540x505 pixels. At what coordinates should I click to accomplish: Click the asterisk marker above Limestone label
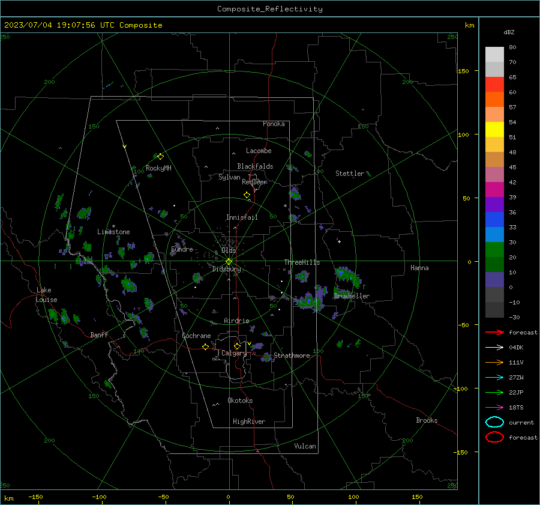(113, 226)
